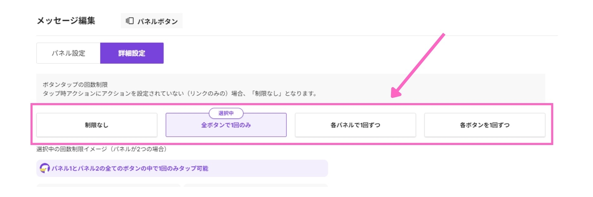Click the mascot icon in purple hint banner
This screenshot has height=197, width=593.
pos(45,168)
